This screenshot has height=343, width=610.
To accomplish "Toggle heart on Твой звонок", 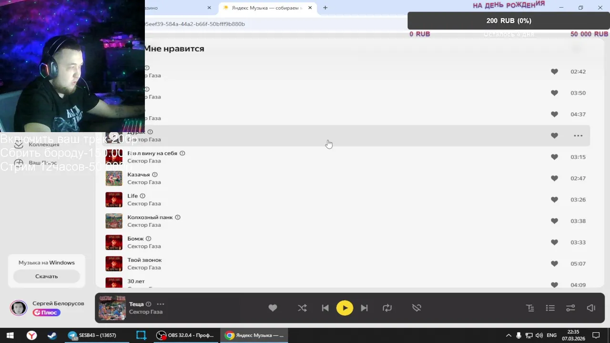I will point(554,263).
